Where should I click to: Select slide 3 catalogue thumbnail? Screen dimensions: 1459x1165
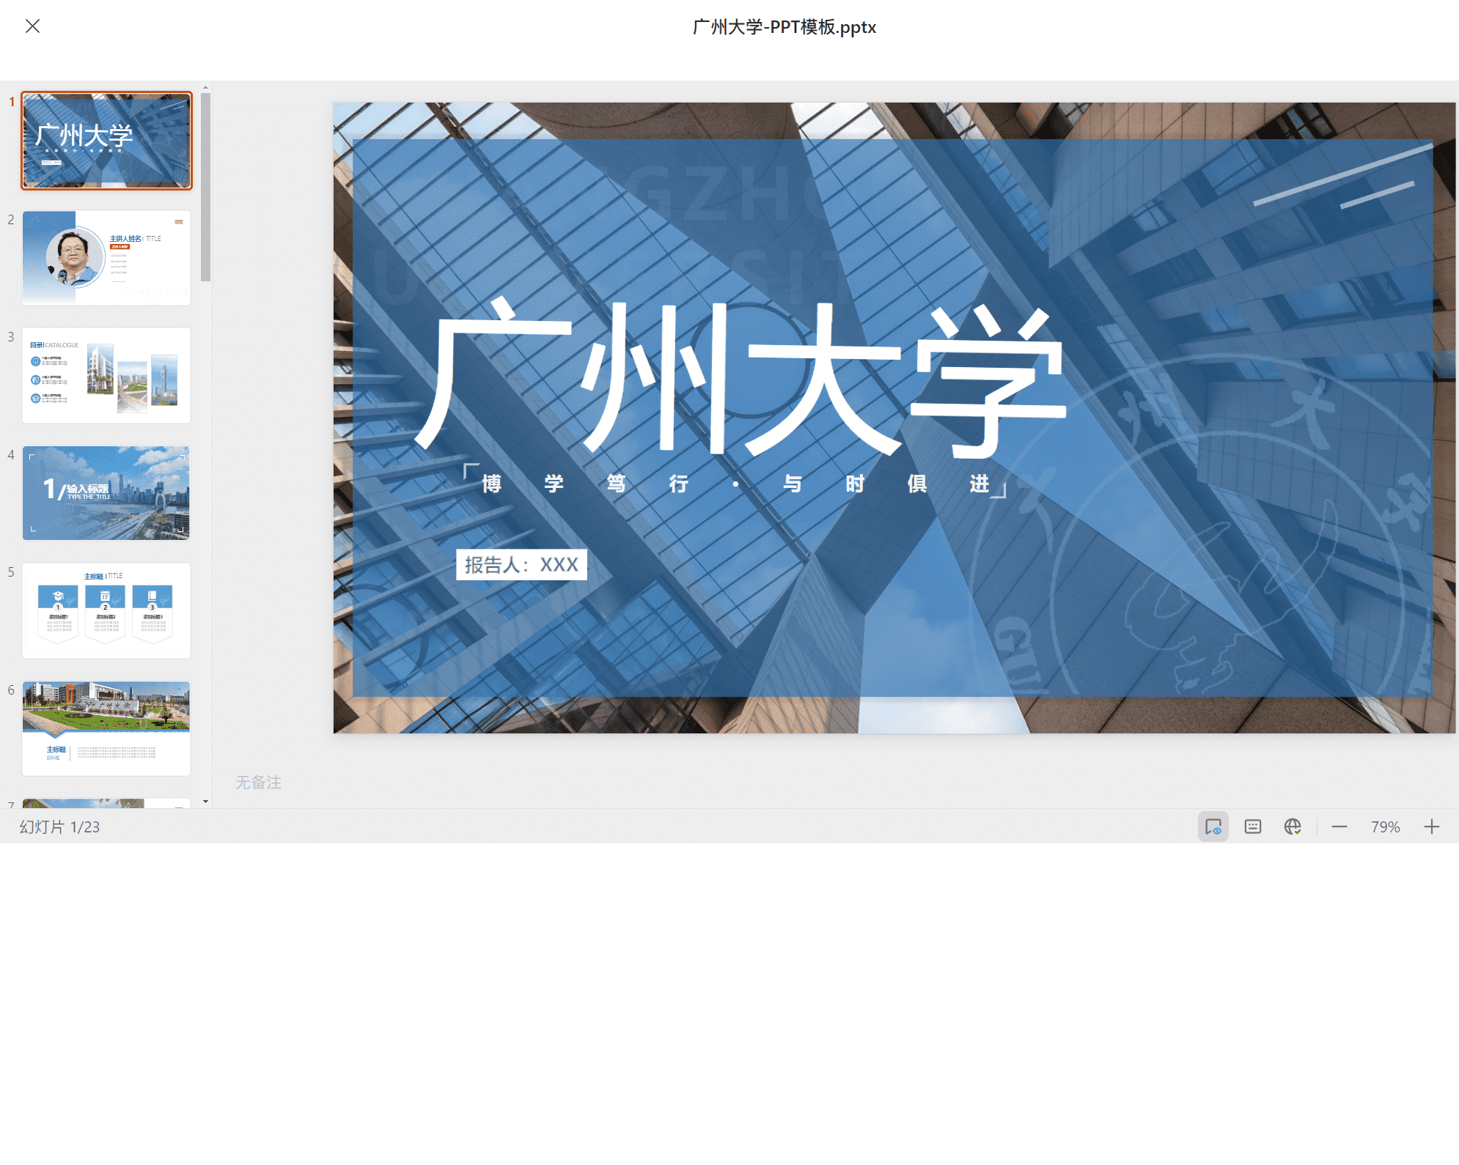[x=106, y=375]
